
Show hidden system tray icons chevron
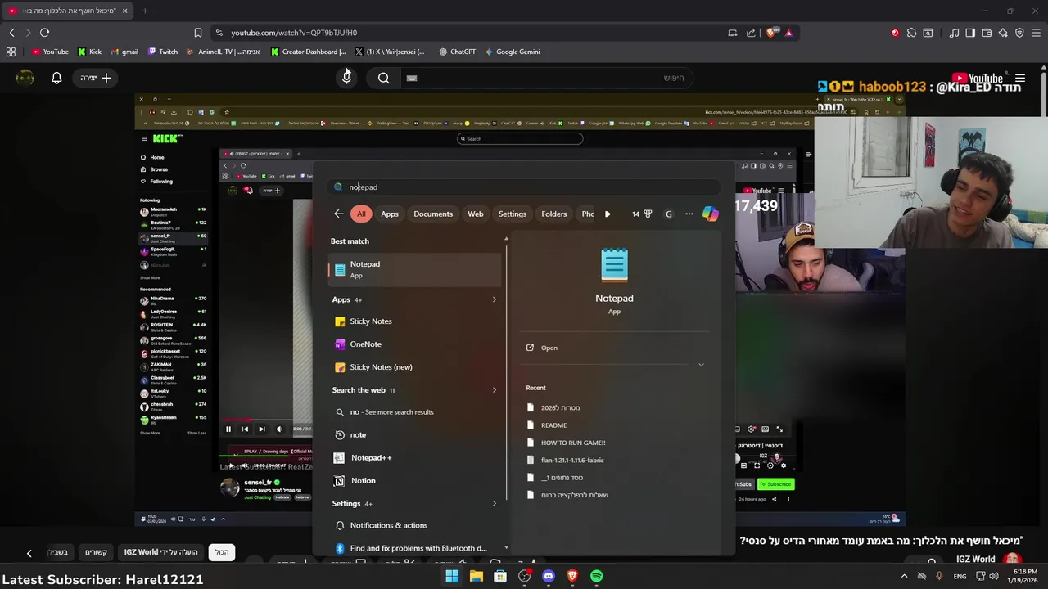[x=904, y=576]
